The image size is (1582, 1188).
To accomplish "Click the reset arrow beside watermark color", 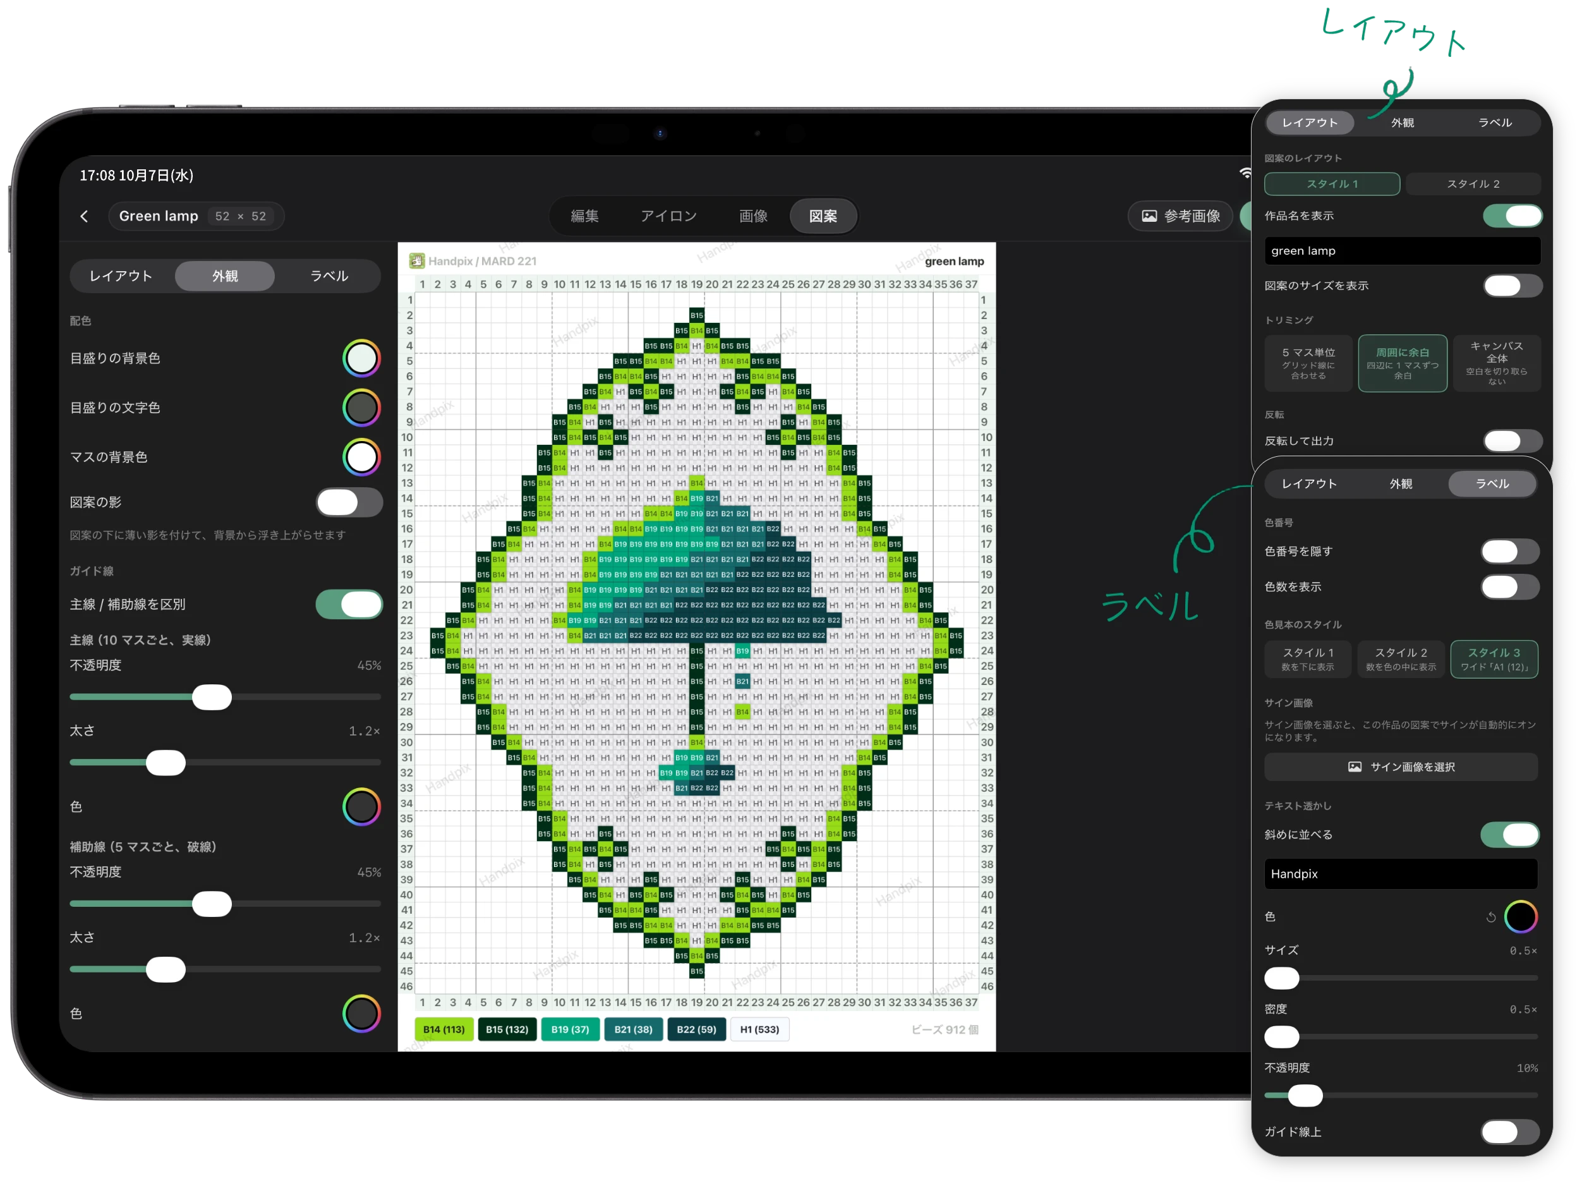I will (x=1490, y=917).
